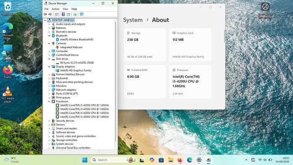
Task: Click the Back arrow in Device Manager toolbar
Action: [45, 14]
